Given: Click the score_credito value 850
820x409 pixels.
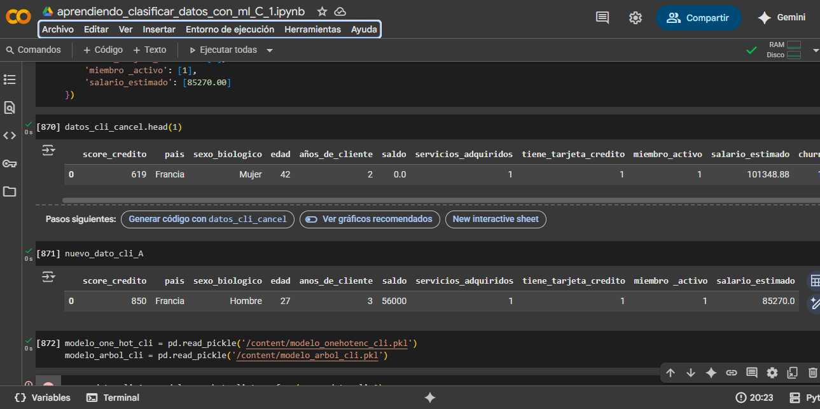Looking at the screenshot, I should coord(139,301).
